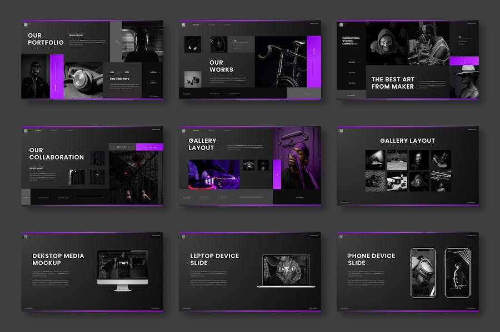Click hamburger menu on Dekstop Media Mockup slide
The width and height of the screenshot is (500, 332).
click(x=26, y=237)
